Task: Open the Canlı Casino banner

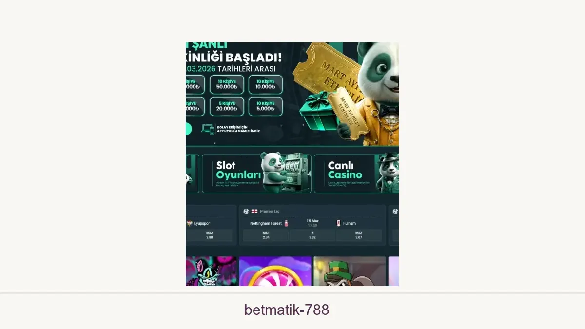Action: pyautogui.click(x=356, y=174)
